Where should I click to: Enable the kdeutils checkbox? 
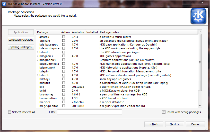[64, 83]
